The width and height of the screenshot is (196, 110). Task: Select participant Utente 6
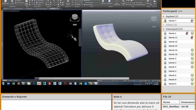click(178, 75)
